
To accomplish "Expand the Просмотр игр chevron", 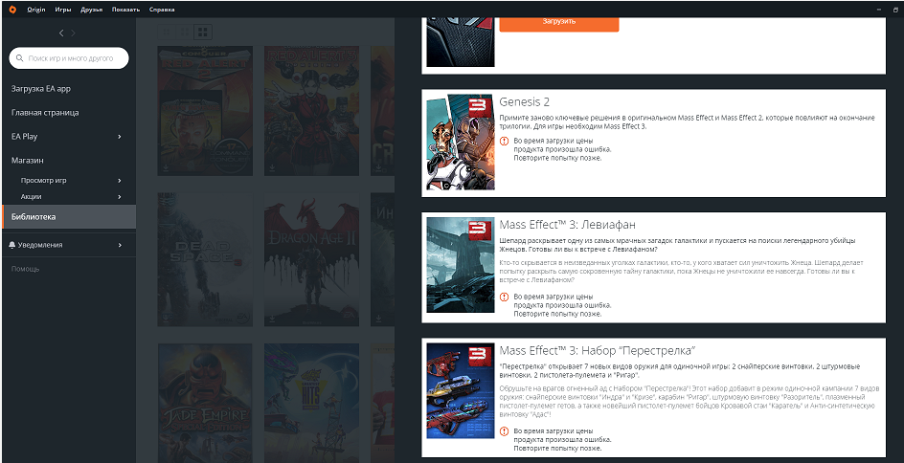I will tap(120, 180).
